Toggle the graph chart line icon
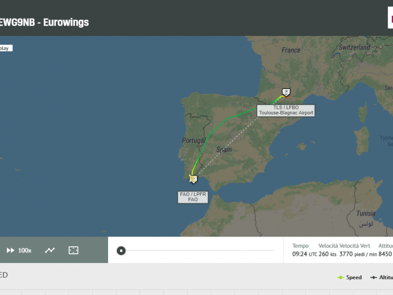The width and height of the screenshot is (393, 295). (50, 250)
